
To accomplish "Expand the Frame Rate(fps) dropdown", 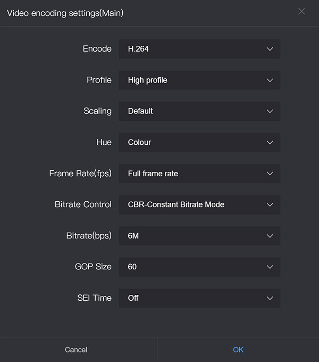I will (199, 174).
